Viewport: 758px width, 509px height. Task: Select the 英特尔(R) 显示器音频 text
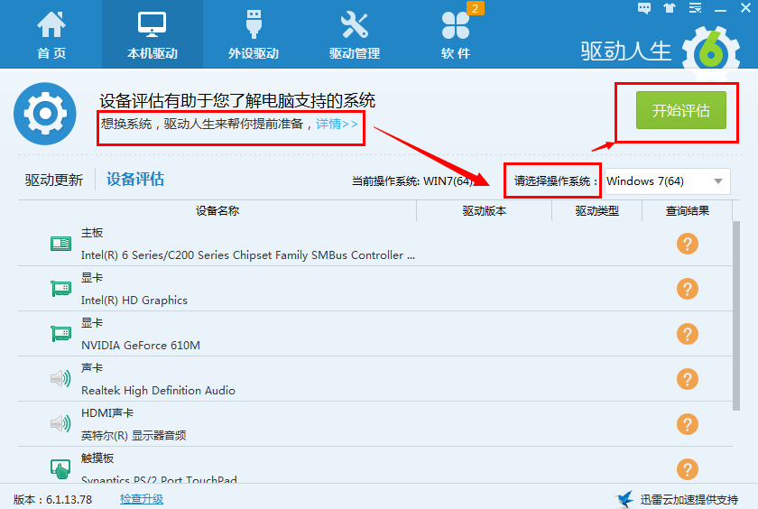(x=134, y=436)
